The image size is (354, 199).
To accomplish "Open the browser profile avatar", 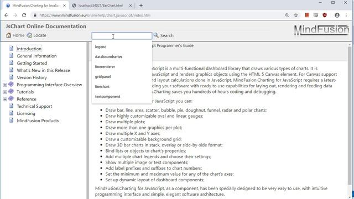I will pos(337,15).
